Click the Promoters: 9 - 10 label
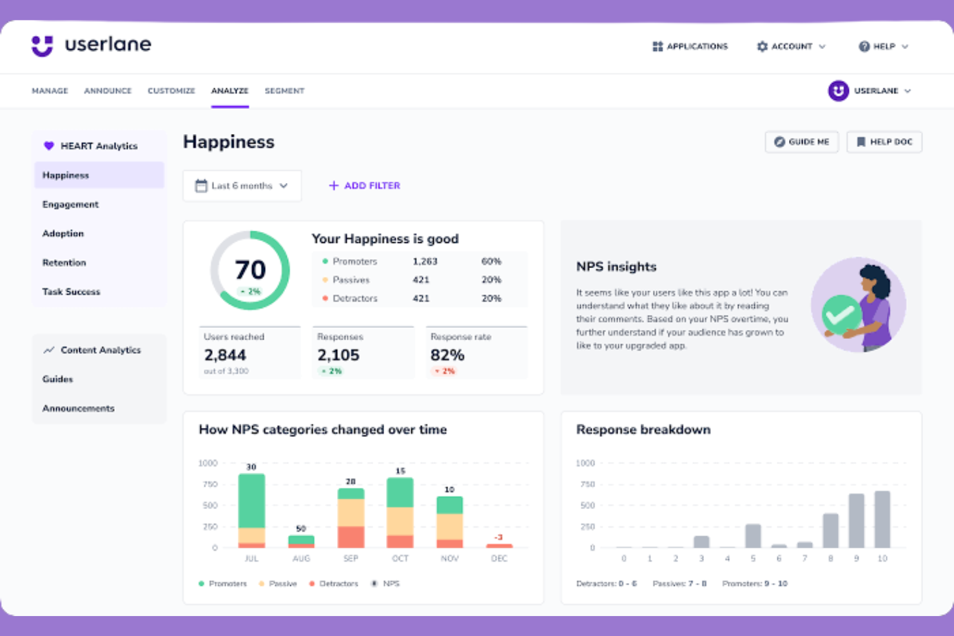Viewport: 954px width, 636px height. (755, 584)
